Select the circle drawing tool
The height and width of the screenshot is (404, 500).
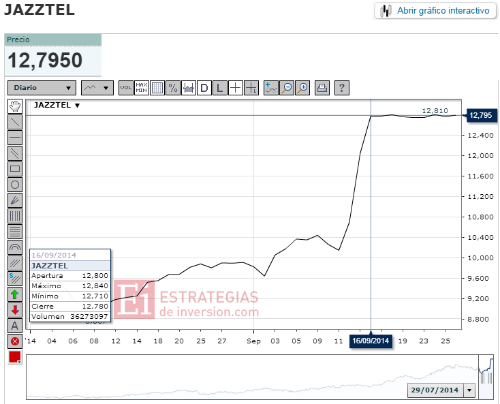(x=15, y=185)
